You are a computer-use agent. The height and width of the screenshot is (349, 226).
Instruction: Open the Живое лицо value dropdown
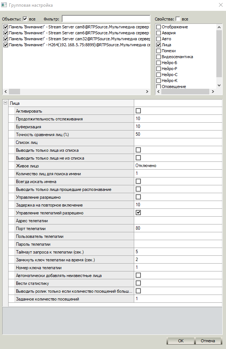pyautogui.click(x=178, y=166)
